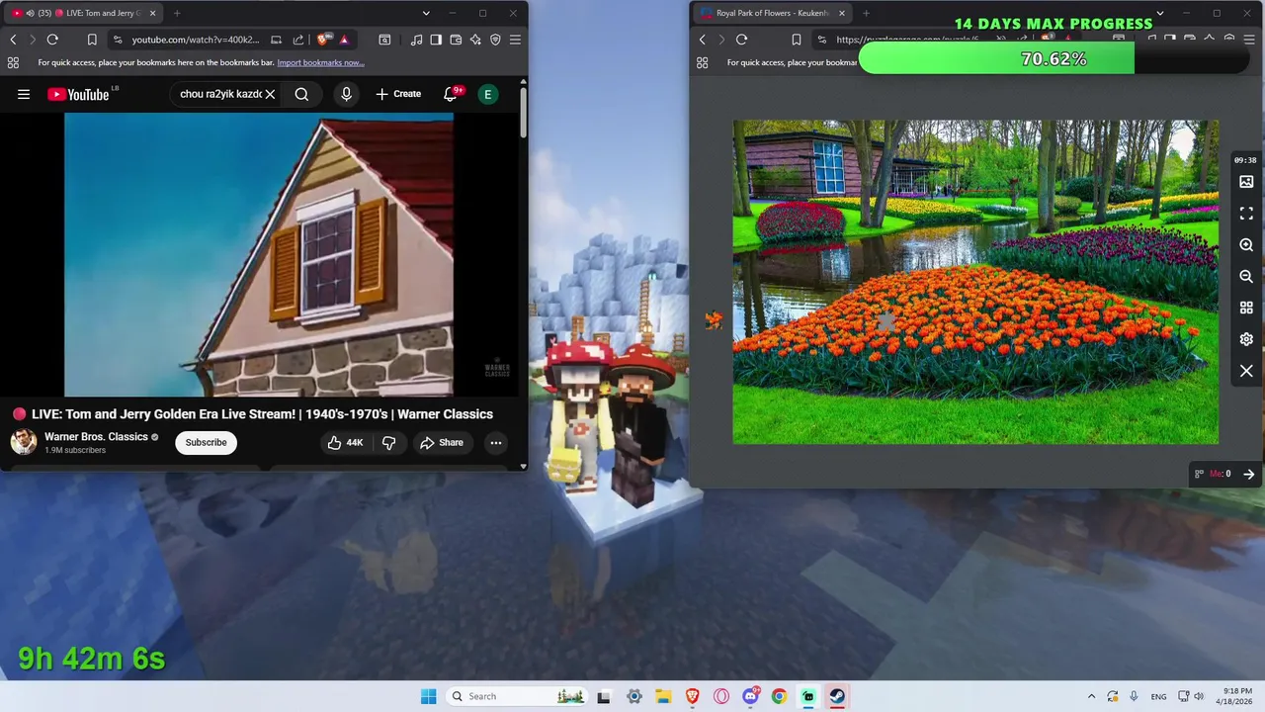This screenshot has height=712, width=1265.
Task: Open tab search chevron in puzzle window
Action: click(x=1159, y=13)
